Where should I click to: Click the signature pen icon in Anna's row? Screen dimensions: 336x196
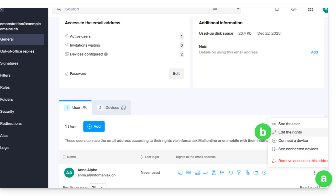coord(197,173)
